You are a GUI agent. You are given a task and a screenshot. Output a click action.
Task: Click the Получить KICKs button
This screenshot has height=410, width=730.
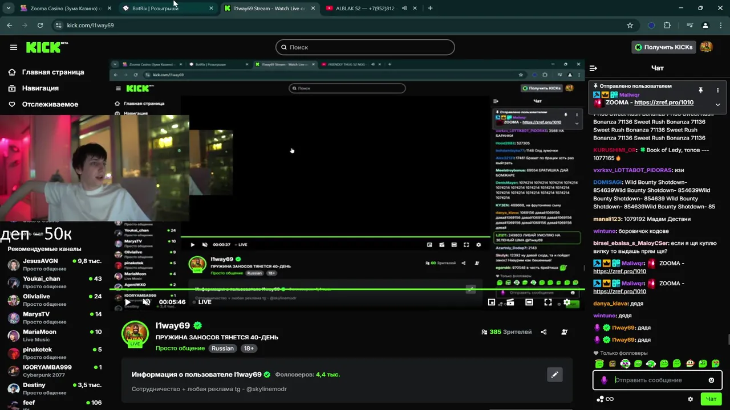664,47
